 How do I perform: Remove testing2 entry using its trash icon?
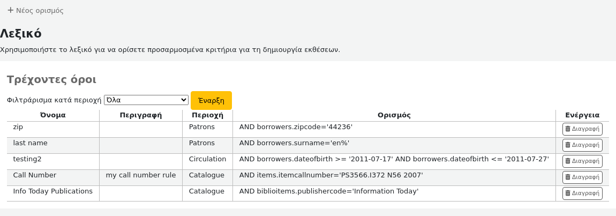click(568, 161)
